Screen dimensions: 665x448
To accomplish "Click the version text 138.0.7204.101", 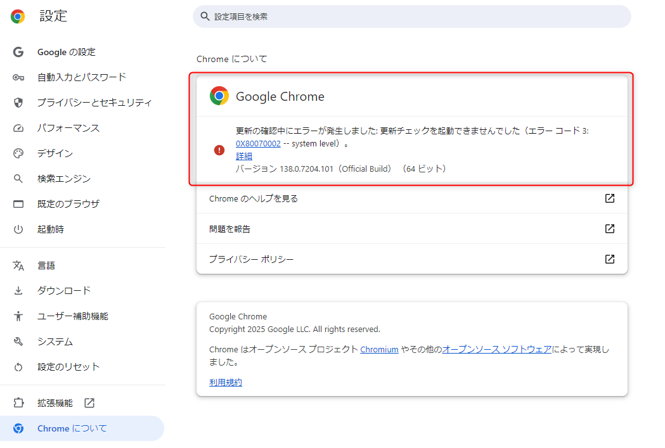I will (306, 169).
